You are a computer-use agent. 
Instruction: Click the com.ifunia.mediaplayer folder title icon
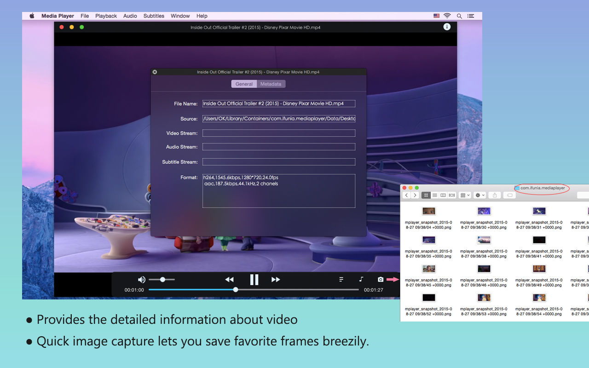point(517,188)
